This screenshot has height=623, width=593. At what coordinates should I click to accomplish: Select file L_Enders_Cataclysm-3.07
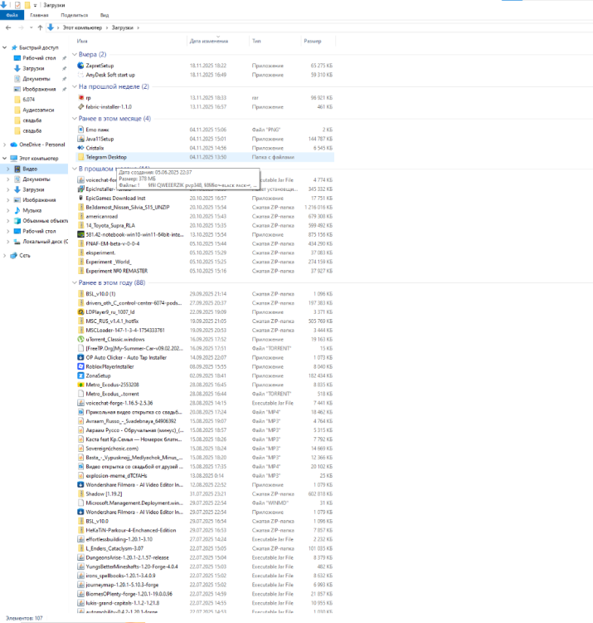pos(114,548)
